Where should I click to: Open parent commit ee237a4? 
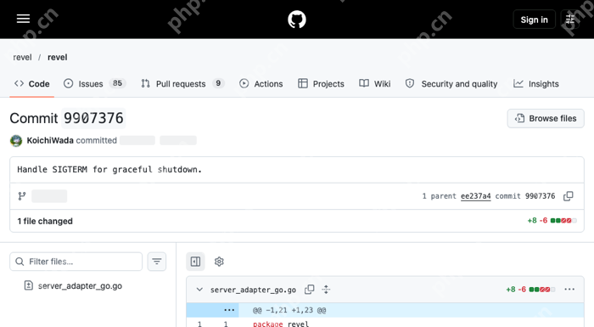pyautogui.click(x=475, y=196)
